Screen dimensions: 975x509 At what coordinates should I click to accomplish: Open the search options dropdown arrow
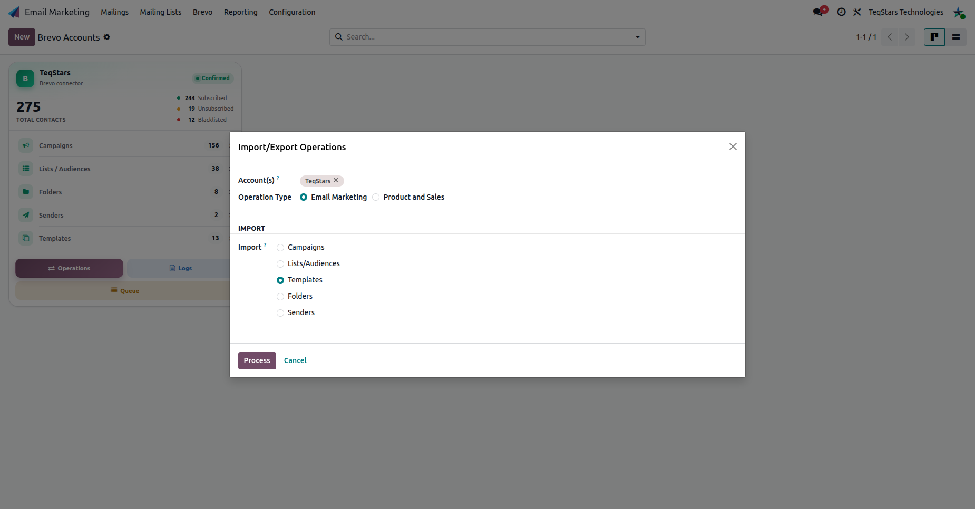tap(638, 37)
